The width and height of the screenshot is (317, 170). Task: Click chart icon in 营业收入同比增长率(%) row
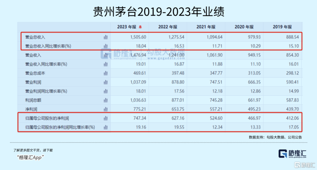coord(106,64)
